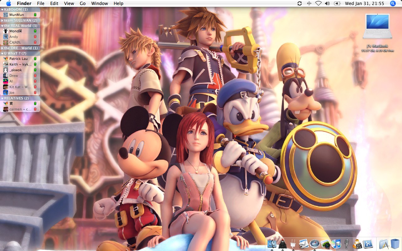
Task: Open the photo camera app in Dock
Action: (325, 244)
